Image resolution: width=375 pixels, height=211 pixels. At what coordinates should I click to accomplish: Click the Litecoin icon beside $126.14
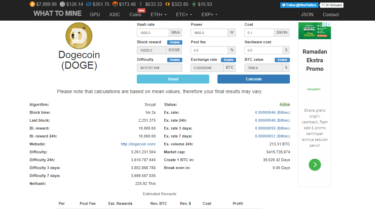[x=62, y=4]
